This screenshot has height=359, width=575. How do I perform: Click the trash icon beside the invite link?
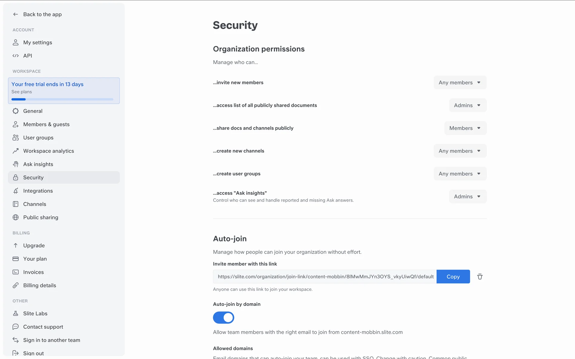(480, 277)
